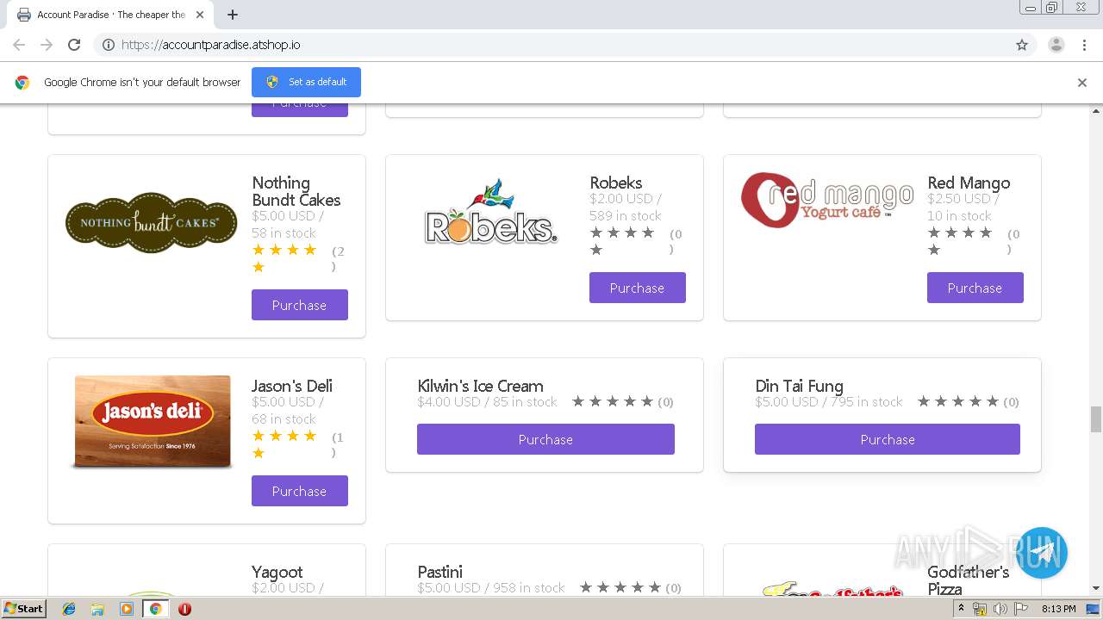Click the Nothing Bundt Cakes logo
The width and height of the screenshot is (1103, 620).
point(152,222)
